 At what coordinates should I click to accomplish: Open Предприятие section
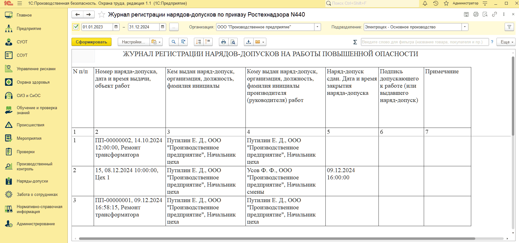click(34, 28)
